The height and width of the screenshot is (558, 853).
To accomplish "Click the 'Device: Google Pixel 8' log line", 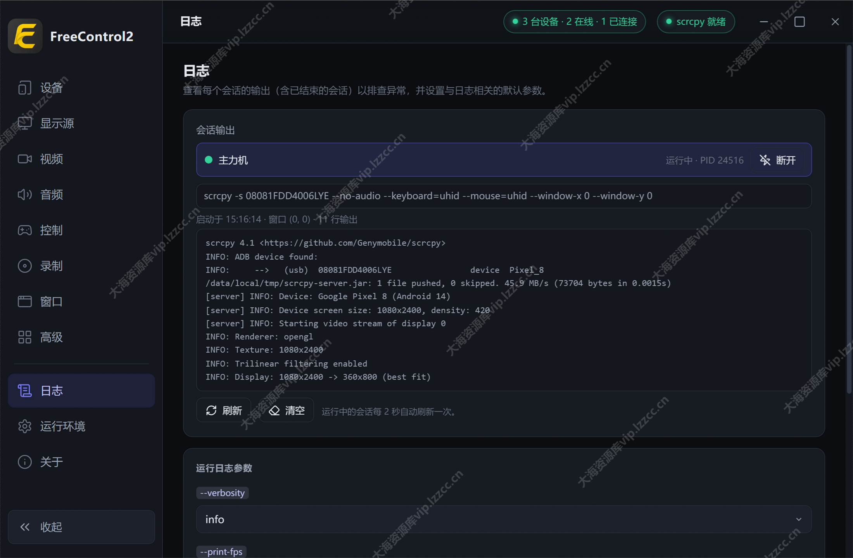I will [328, 296].
